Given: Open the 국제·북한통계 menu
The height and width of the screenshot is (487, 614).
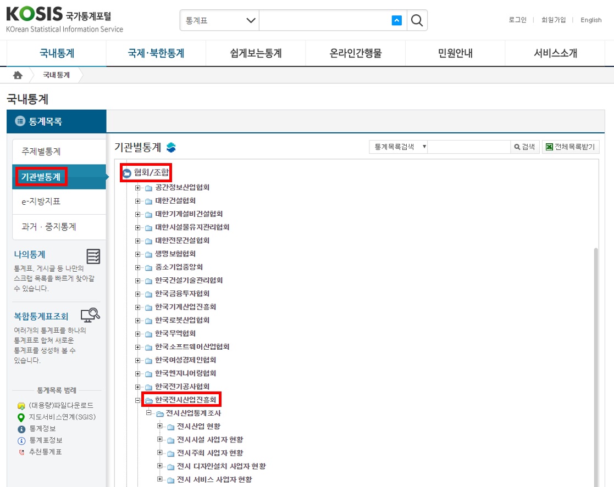Looking at the screenshot, I should [x=156, y=53].
